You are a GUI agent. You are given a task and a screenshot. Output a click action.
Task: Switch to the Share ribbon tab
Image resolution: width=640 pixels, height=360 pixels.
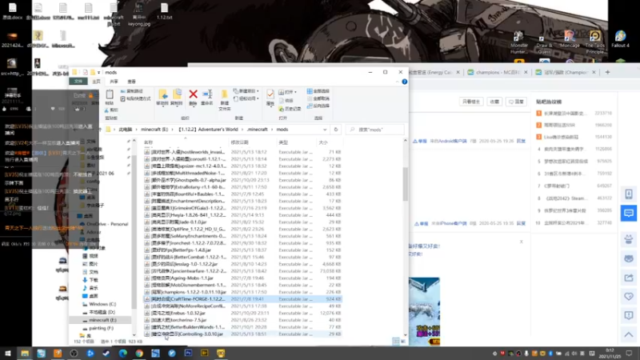click(x=114, y=82)
